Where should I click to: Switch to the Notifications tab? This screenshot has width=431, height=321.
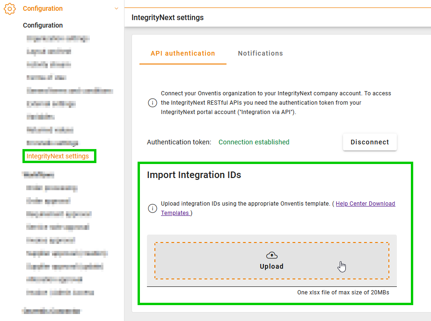[260, 53]
